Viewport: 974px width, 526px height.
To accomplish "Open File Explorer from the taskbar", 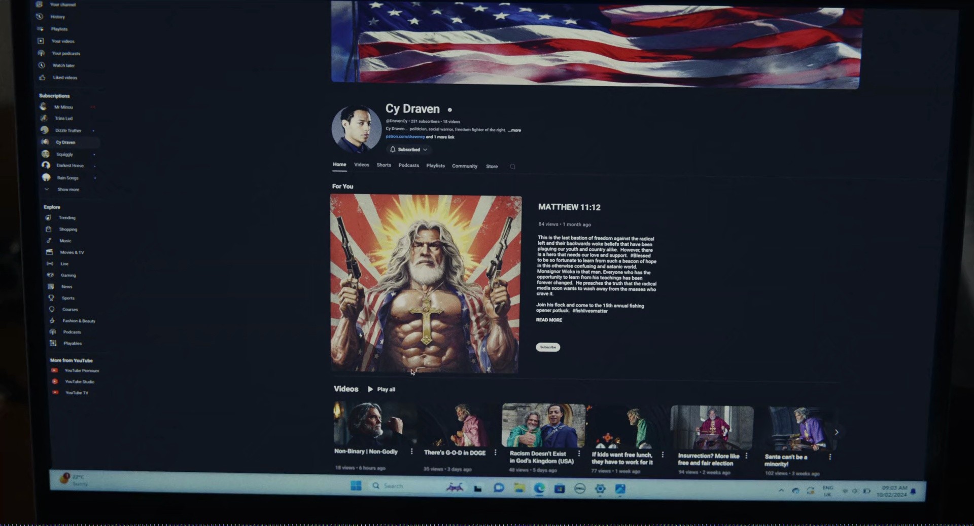I will coord(519,487).
